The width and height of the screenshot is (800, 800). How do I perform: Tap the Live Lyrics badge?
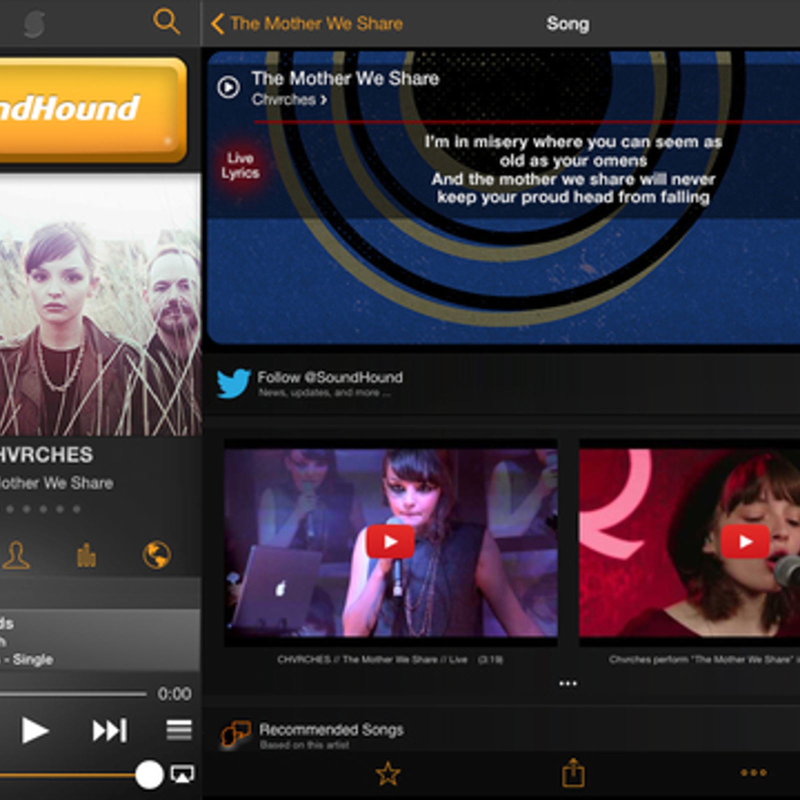(240, 165)
